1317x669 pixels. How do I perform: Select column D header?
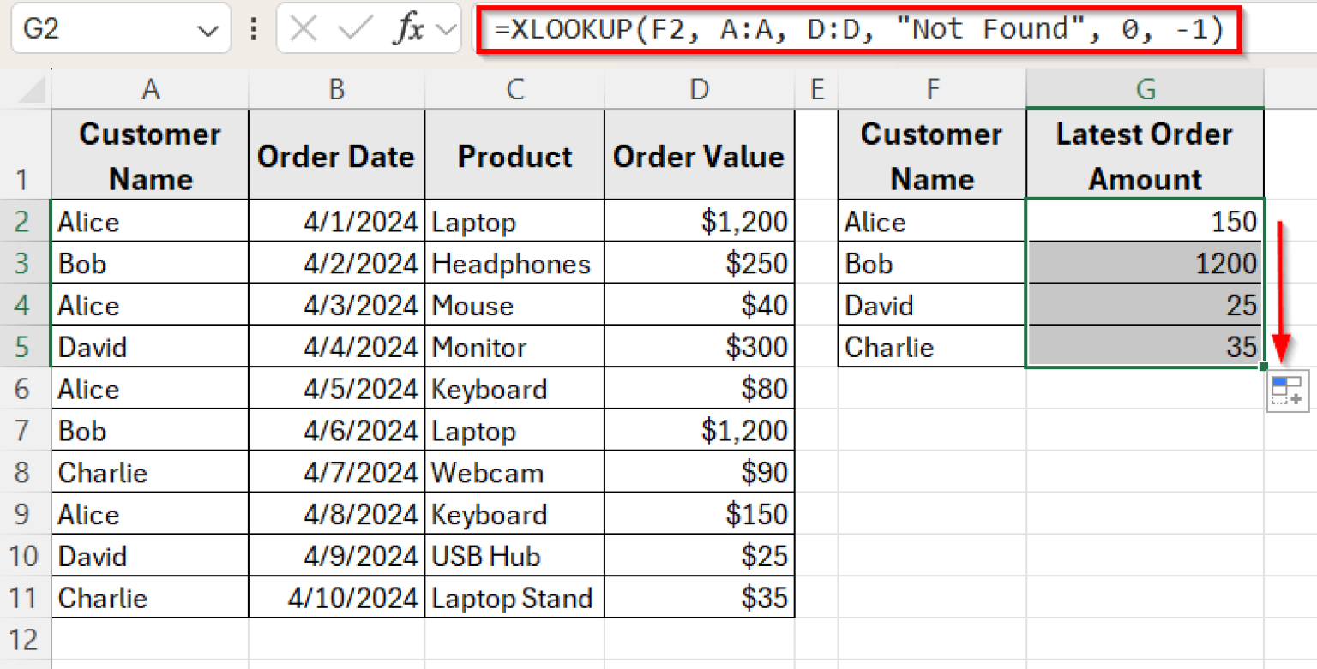pyautogui.click(x=699, y=88)
